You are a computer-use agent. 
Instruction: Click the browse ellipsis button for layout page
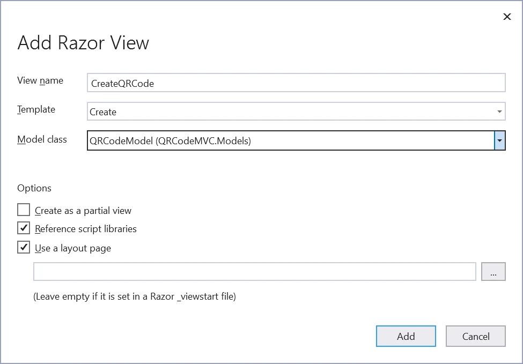point(493,272)
